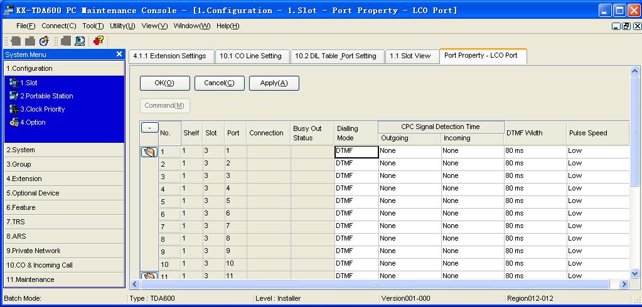Click the vertical scrollbar up arrow

click(634, 71)
